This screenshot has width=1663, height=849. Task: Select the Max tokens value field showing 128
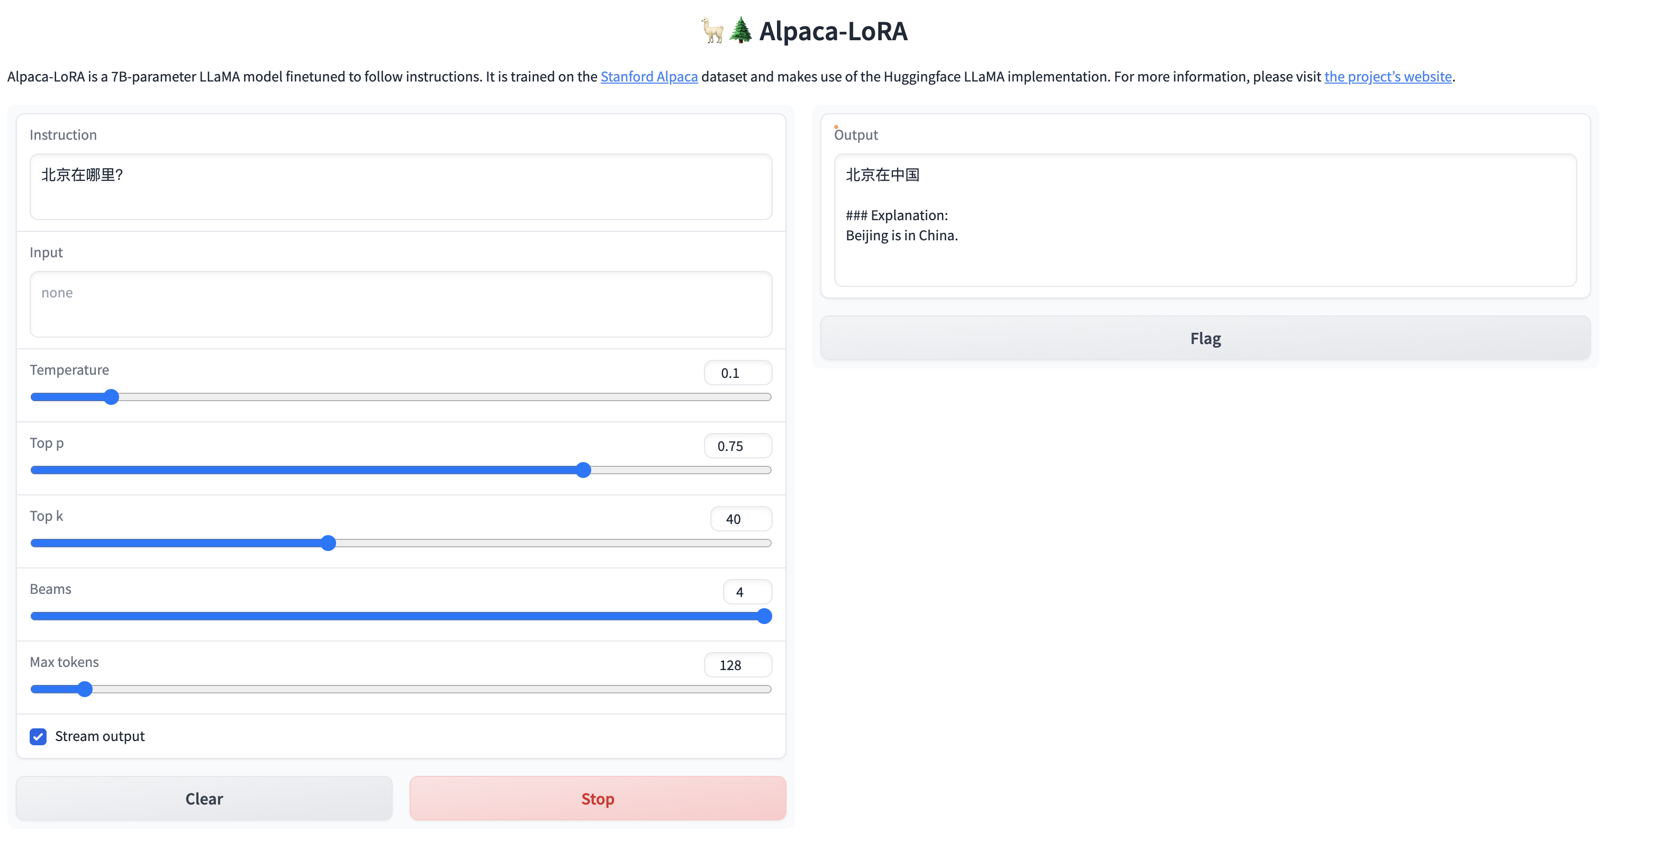(x=737, y=664)
